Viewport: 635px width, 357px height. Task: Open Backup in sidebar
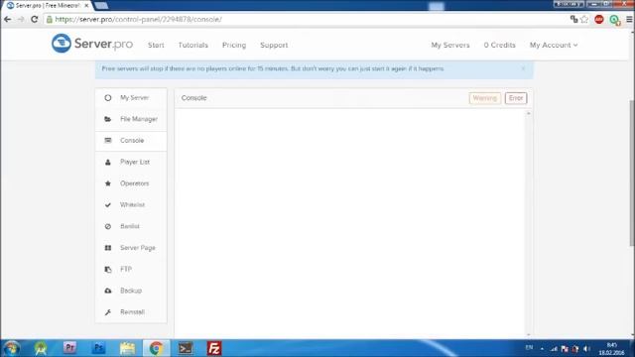coord(131,291)
